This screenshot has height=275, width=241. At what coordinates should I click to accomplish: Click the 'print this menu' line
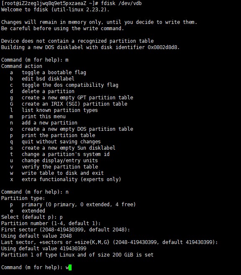(x=38, y=117)
